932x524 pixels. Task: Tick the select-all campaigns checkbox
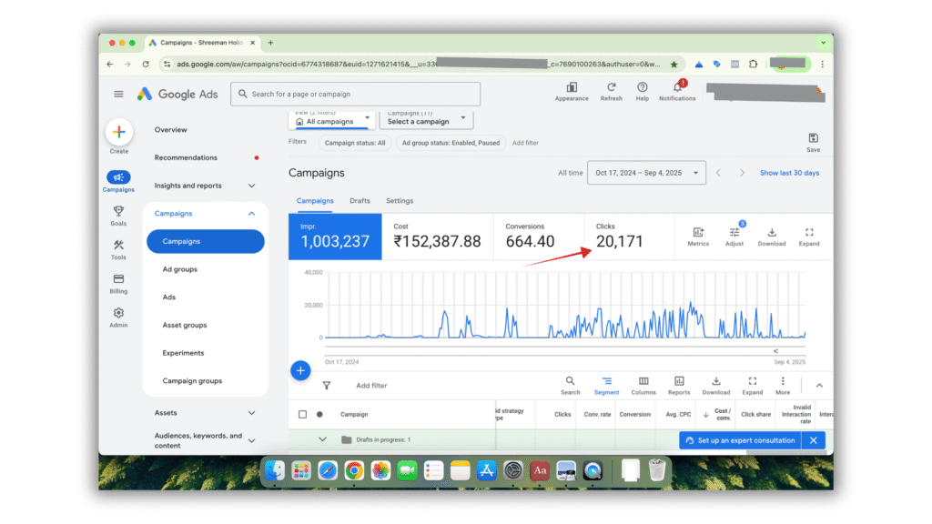[303, 414]
